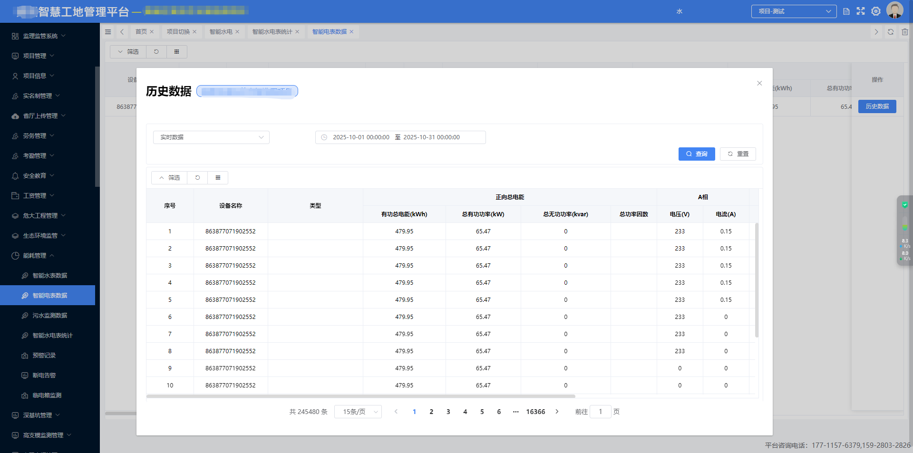This screenshot has height=453, width=913.
Task: Click the refresh icon in dialog table toolbar
Action: point(197,178)
